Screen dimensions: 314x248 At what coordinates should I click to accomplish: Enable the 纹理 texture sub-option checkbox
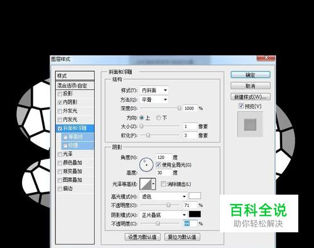(65, 145)
